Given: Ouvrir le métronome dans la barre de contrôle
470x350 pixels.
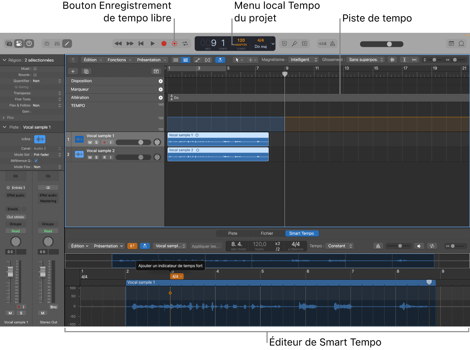Looking at the screenshot, I should [x=333, y=43].
